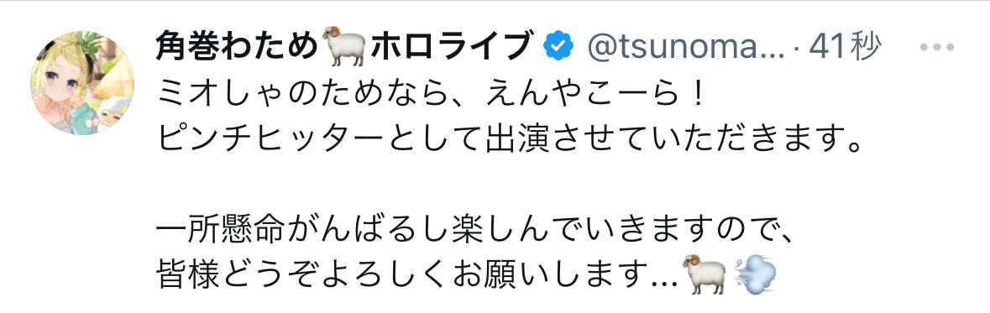The width and height of the screenshot is (990, 313).
Task: Click the sheep emoji ending the tweet
Action: 705,274
